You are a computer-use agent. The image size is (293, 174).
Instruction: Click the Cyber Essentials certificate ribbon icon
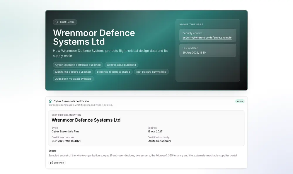(50, 101)
